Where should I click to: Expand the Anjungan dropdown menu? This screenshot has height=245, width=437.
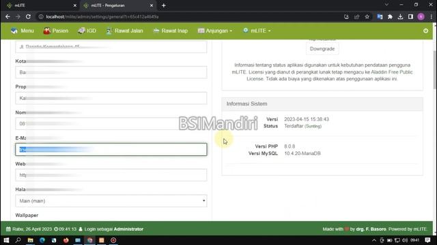215,31
